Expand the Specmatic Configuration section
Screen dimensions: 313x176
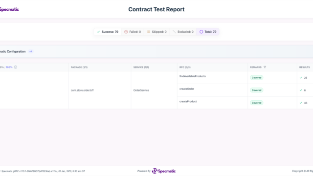pyautogui.click(x=156, y=51)
